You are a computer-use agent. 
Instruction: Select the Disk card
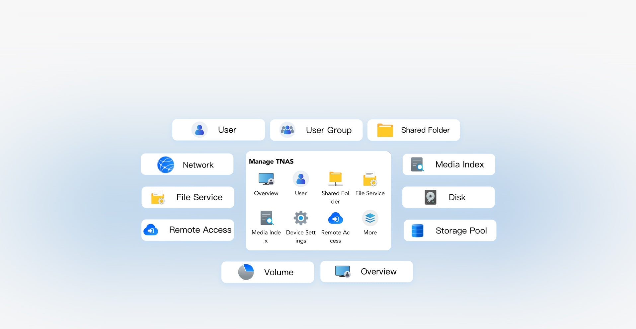[448, 197]
